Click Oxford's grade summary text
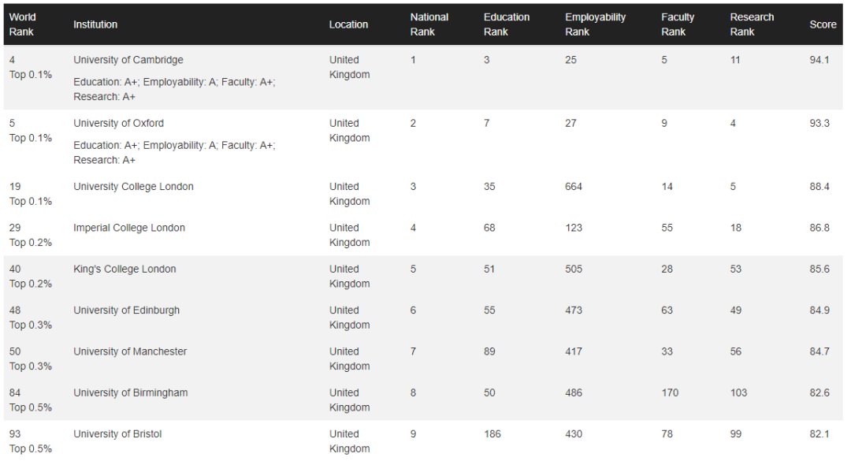Viewport: 851px width, 461px height. click(174, 153)
